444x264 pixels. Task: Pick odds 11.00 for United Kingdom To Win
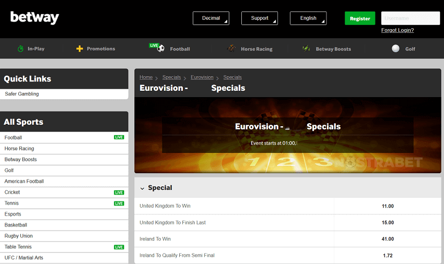point(388,206)
